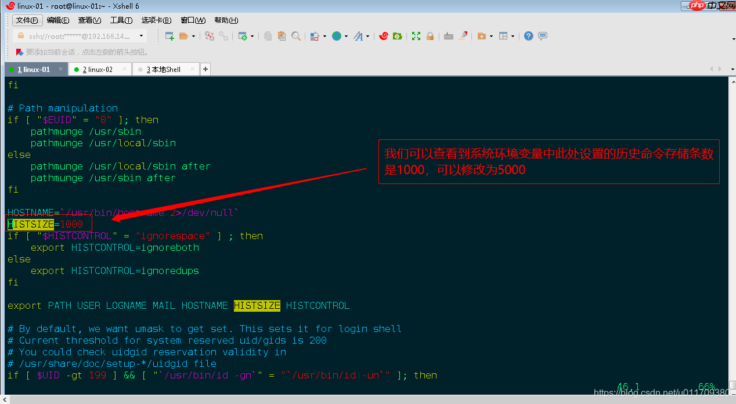Click the keyboard key mapping icon

coord(448,36)
